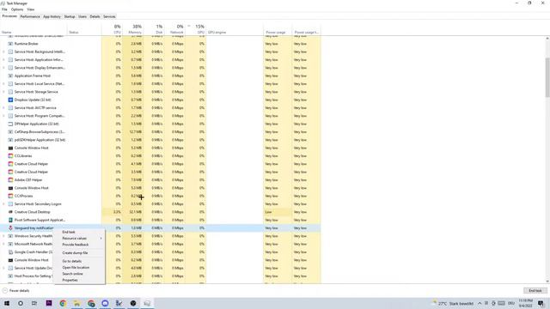The width and height of the screenshot is (550, 309).
Task: Sort by the Disk column header
Action: [x=155, y=29]
